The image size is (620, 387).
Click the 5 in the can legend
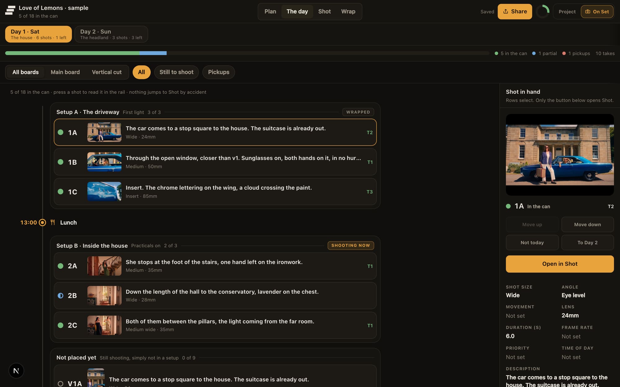click(511, 53)
